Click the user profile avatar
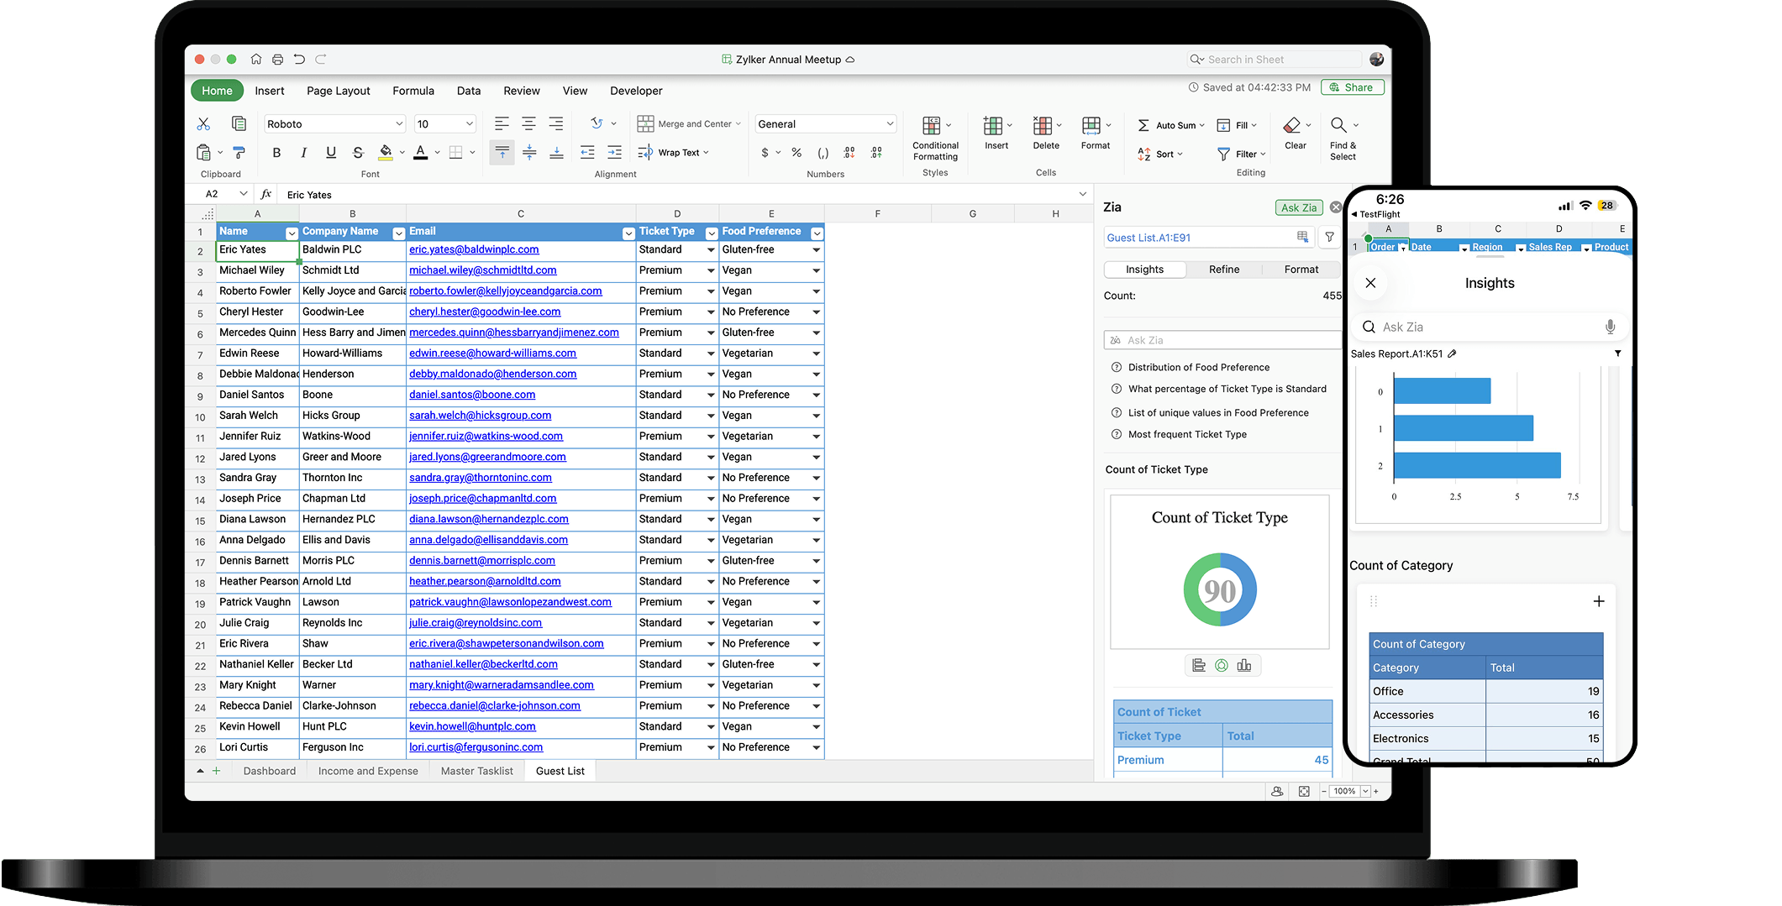Viewport: 1782px width, 906px height. pyautogui.click(x=1376, y=60)
